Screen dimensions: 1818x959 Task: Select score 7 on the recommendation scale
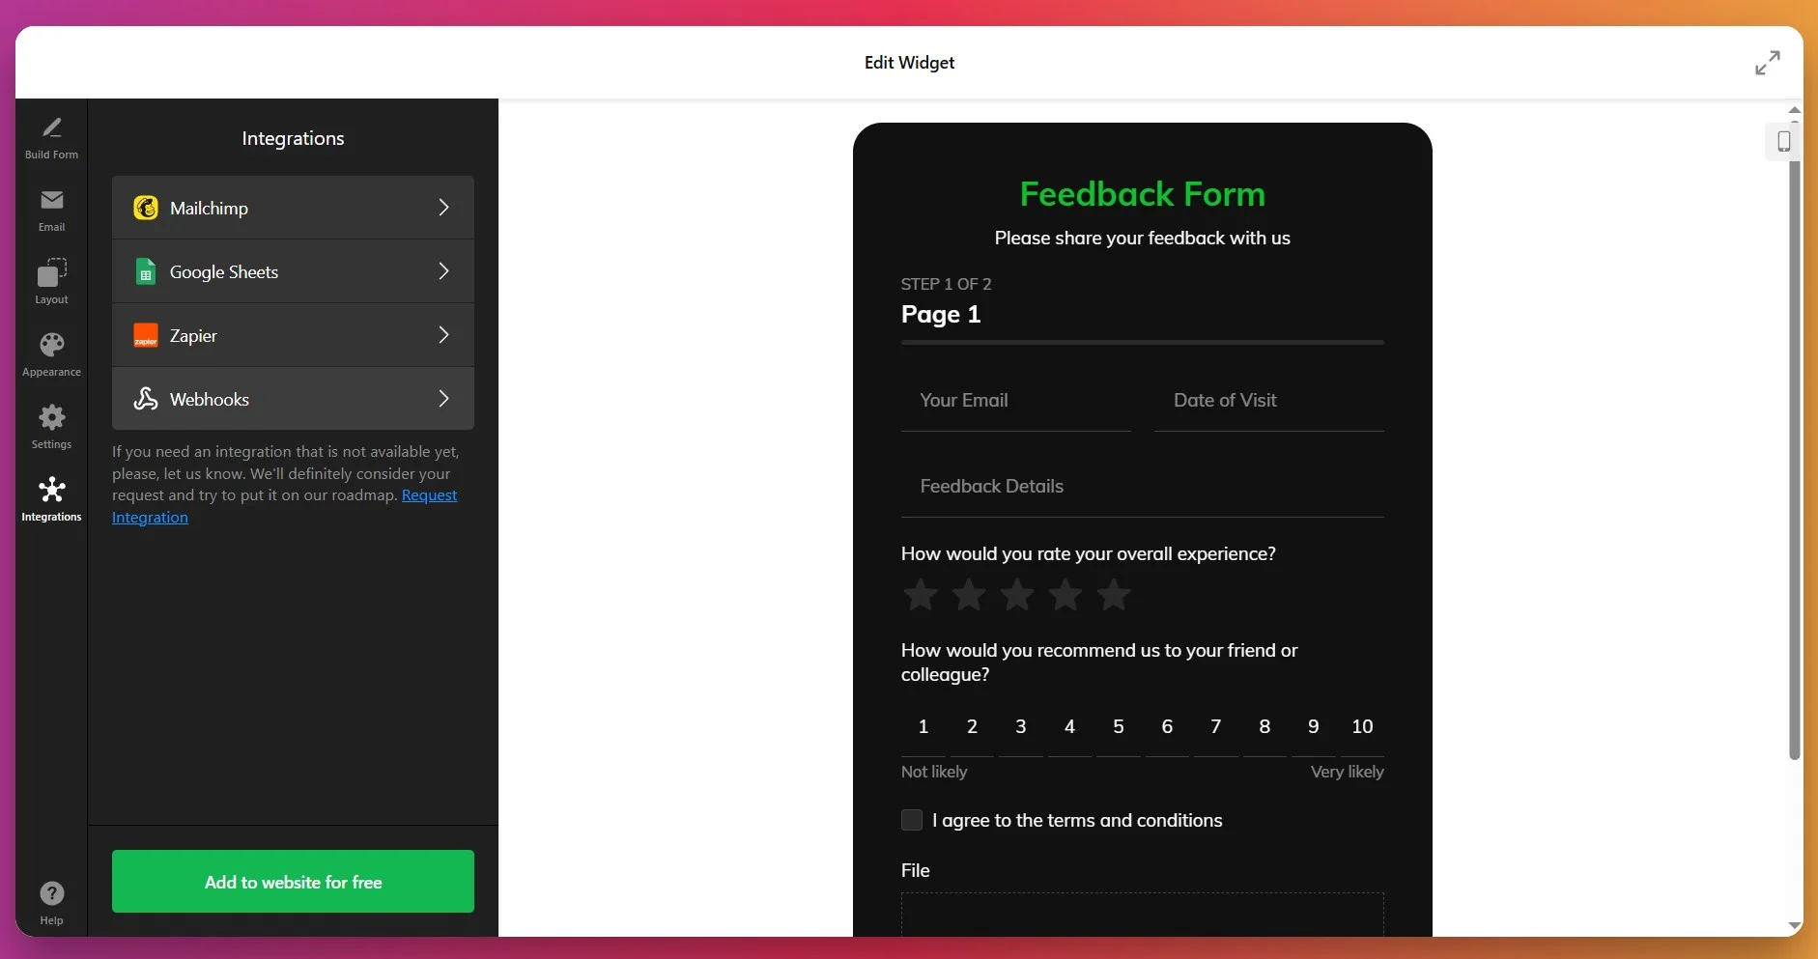click(1215, 726)
